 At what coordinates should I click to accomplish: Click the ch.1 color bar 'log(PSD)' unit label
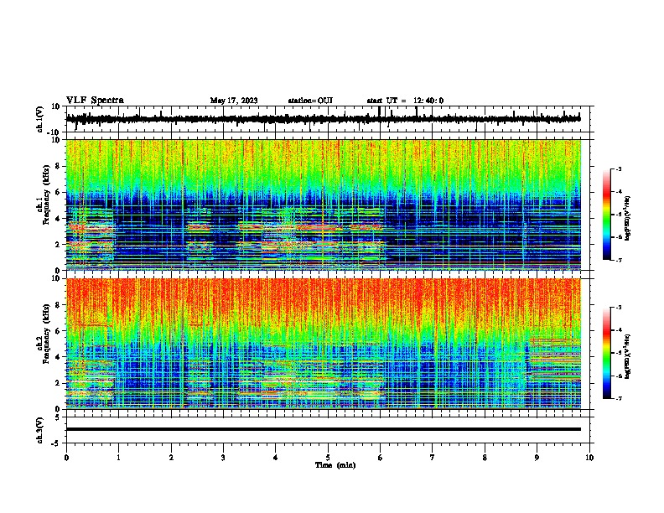point(628,218)
